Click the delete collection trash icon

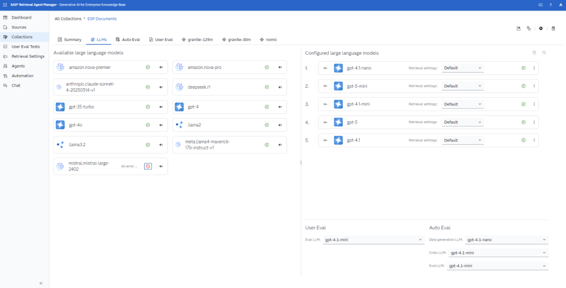pyautogui.click(x=553, y=29)
